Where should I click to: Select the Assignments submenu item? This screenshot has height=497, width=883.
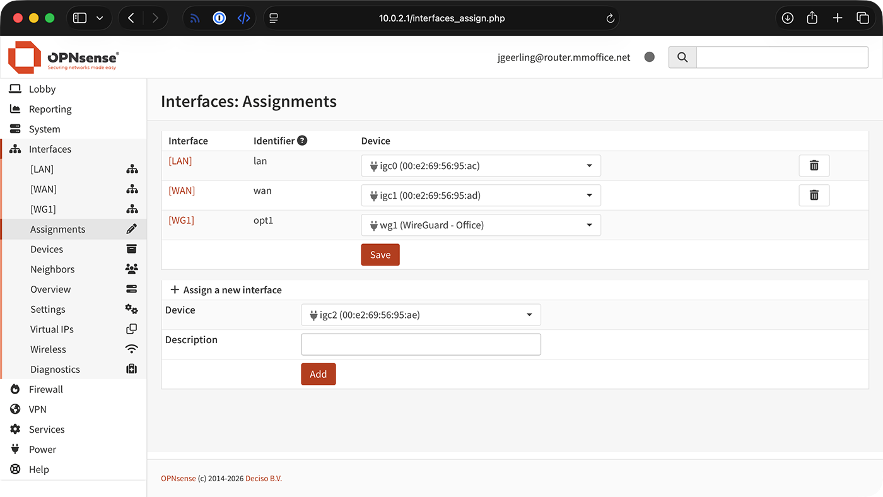click(74, 230)
